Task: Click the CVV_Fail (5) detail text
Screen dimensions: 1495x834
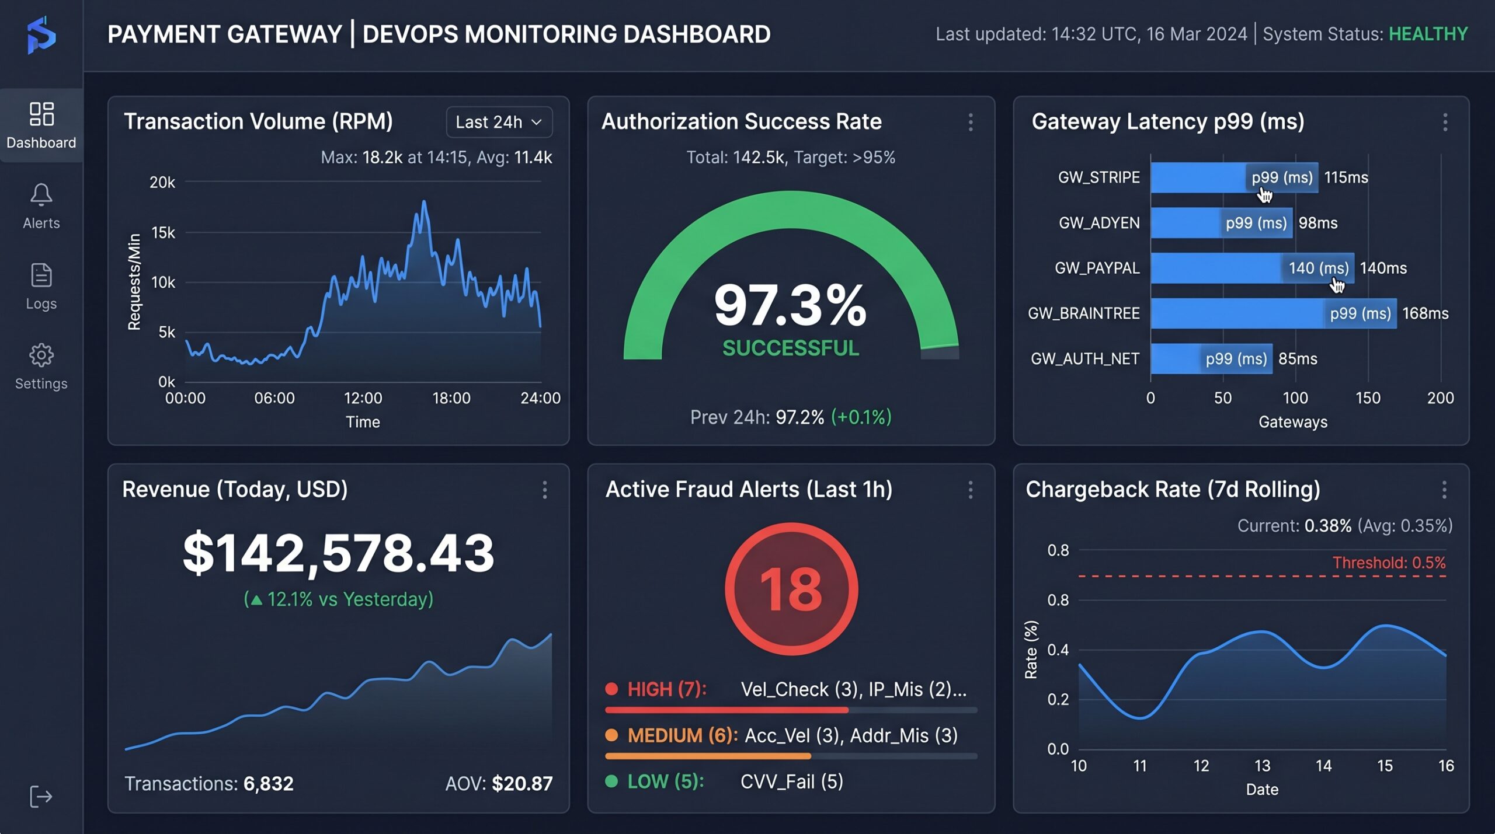Action: click(792, 781)
